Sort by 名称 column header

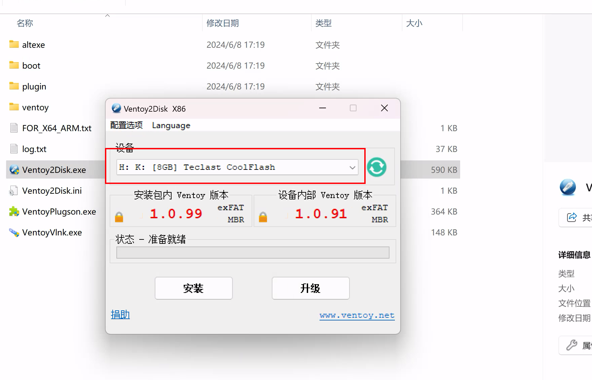click(25, 23)
